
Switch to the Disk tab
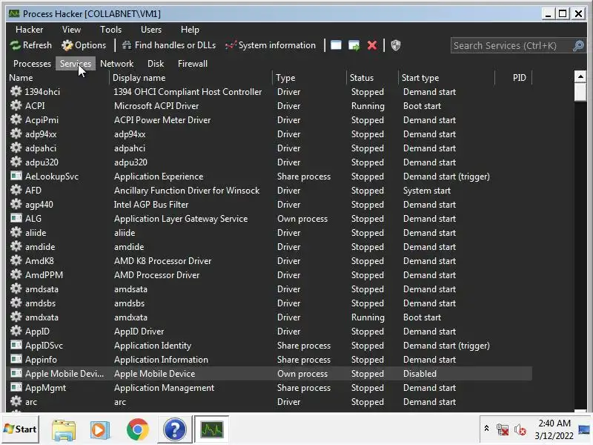tap(156, 64)
